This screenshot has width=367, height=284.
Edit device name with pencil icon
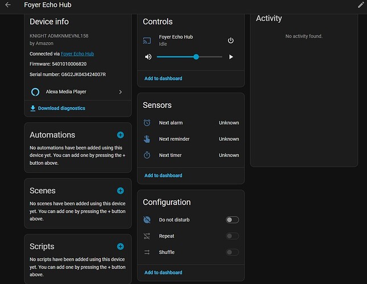(361, 5)
